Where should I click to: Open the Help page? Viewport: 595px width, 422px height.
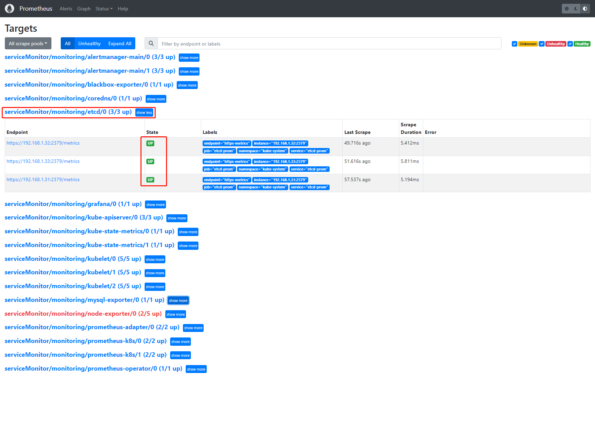click(123, 9)
